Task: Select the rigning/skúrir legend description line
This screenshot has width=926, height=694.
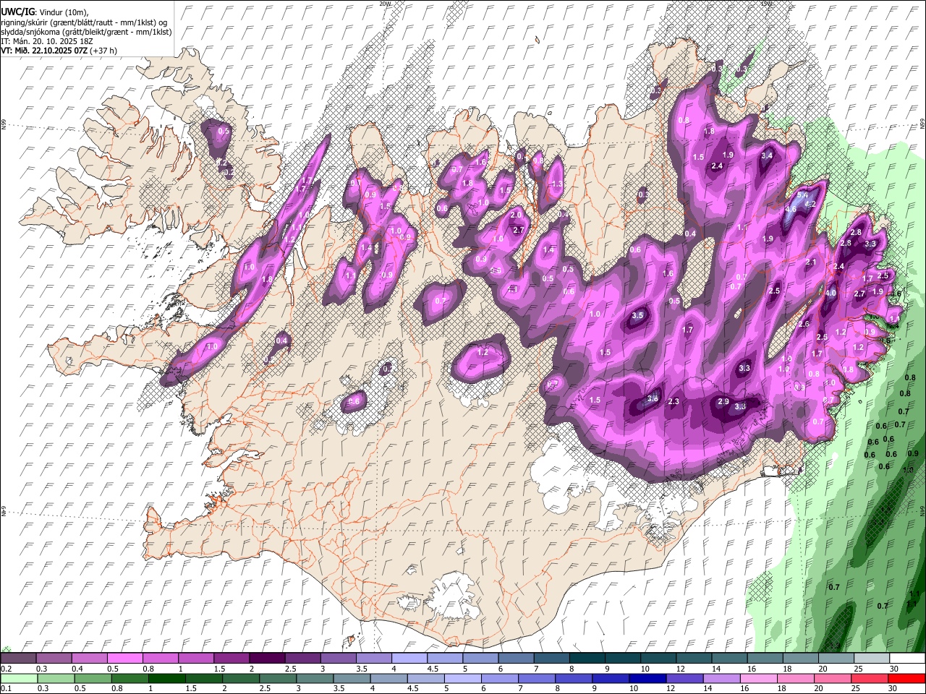Action: tap(84, 22)
